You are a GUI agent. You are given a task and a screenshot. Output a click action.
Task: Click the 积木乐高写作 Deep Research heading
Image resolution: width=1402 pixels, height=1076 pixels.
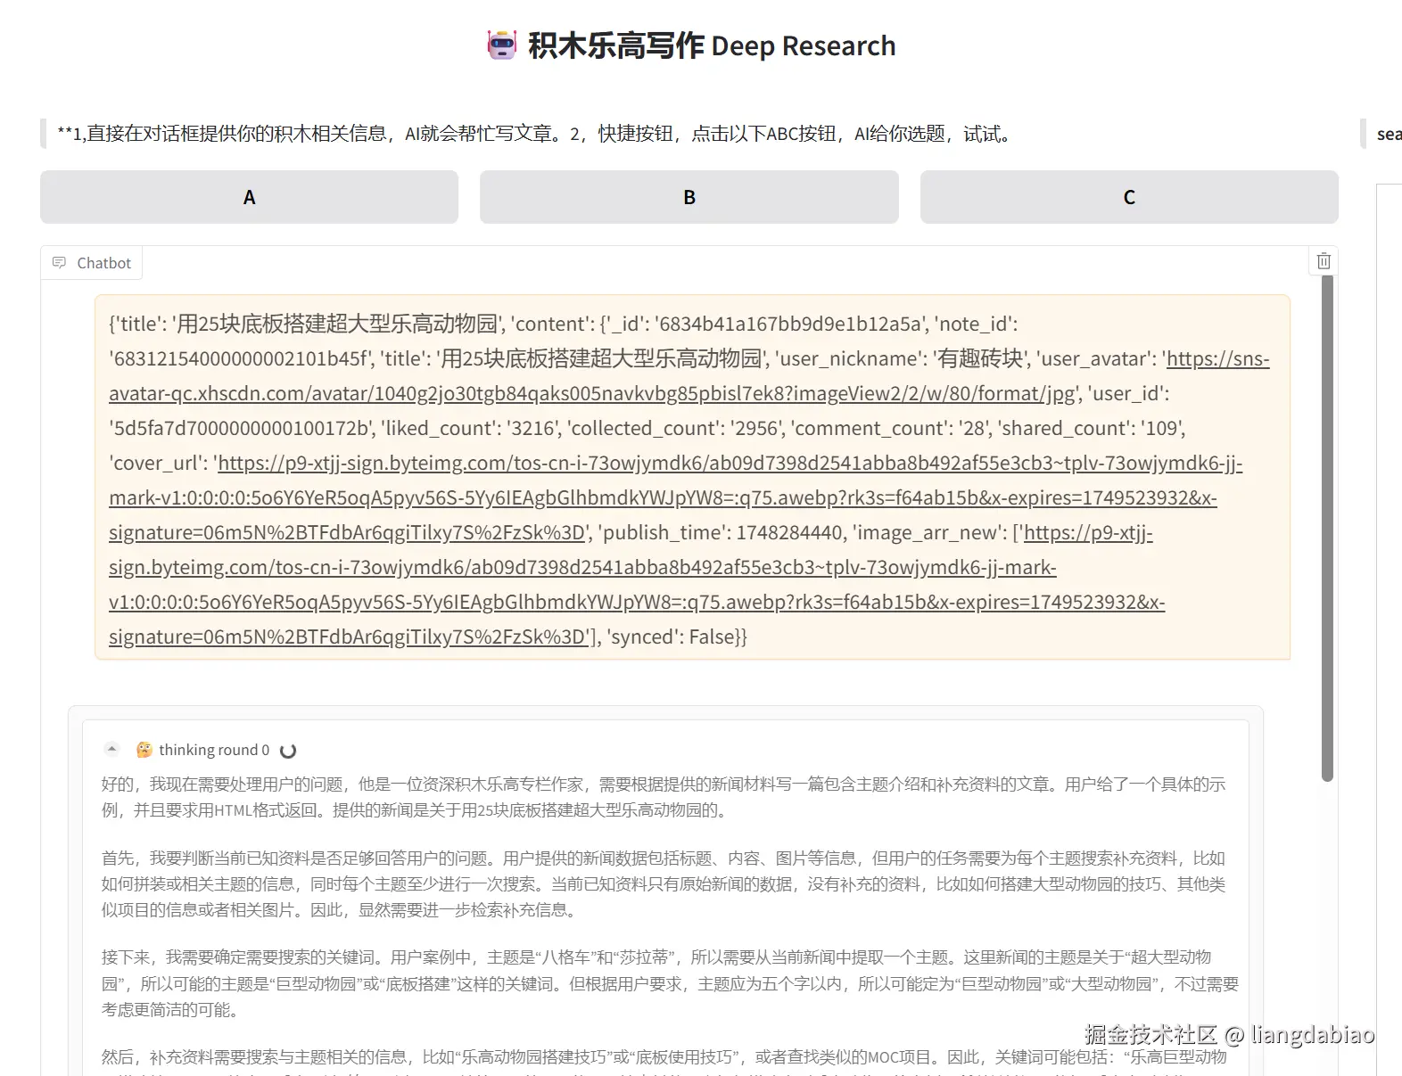click(712, 45)
